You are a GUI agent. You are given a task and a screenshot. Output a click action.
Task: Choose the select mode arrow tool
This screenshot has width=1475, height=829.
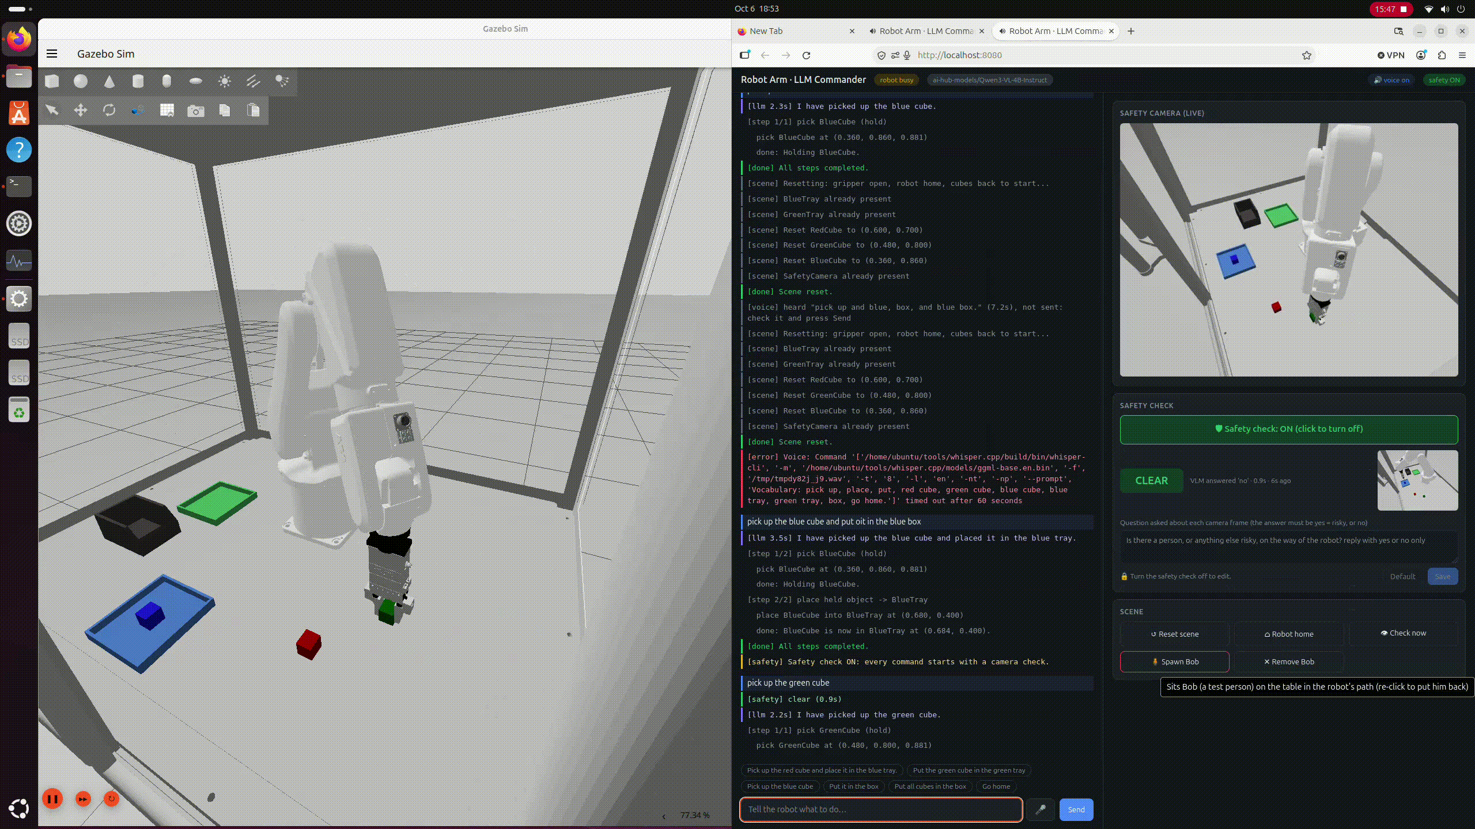pos(52,110)
